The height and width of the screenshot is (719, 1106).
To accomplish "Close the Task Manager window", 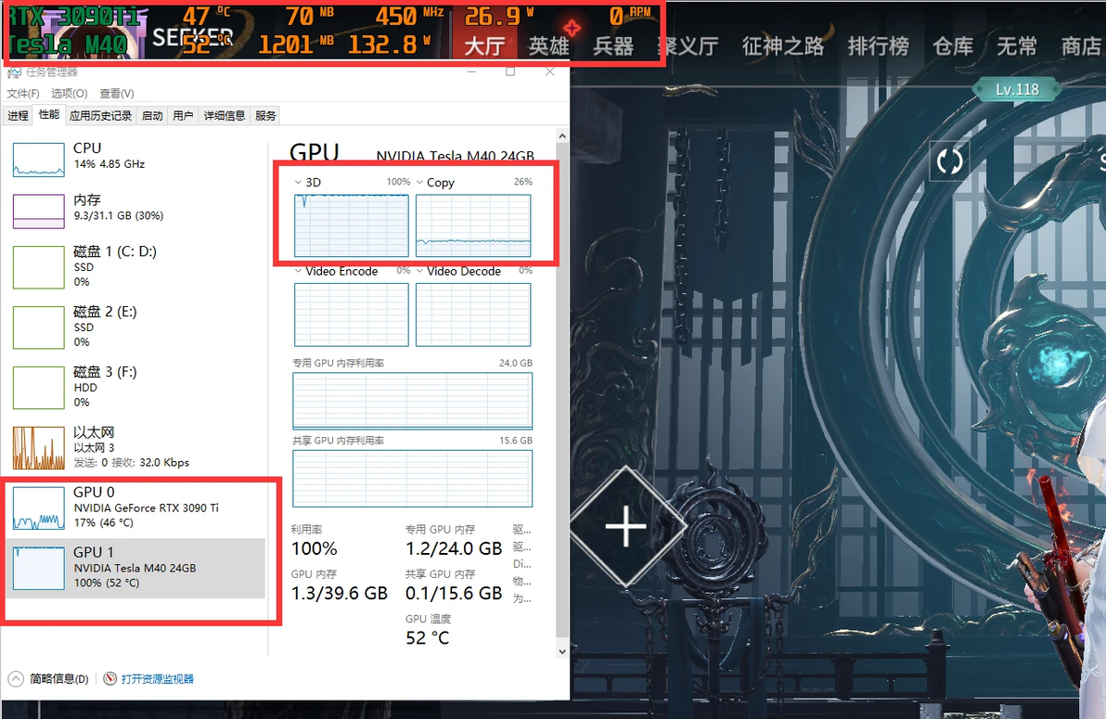I will tap(550, 72).
